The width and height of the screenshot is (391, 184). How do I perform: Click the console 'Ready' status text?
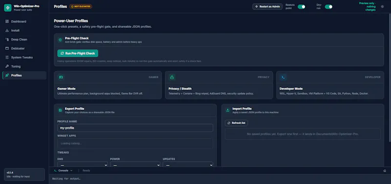coord(87,170)
